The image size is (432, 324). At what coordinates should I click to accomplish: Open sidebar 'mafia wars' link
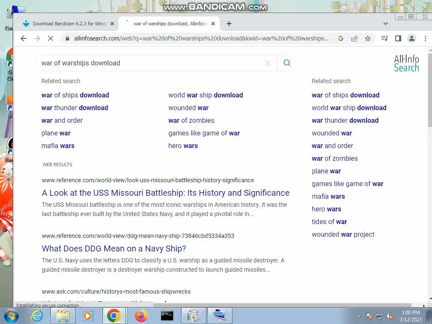coord(328,197)
